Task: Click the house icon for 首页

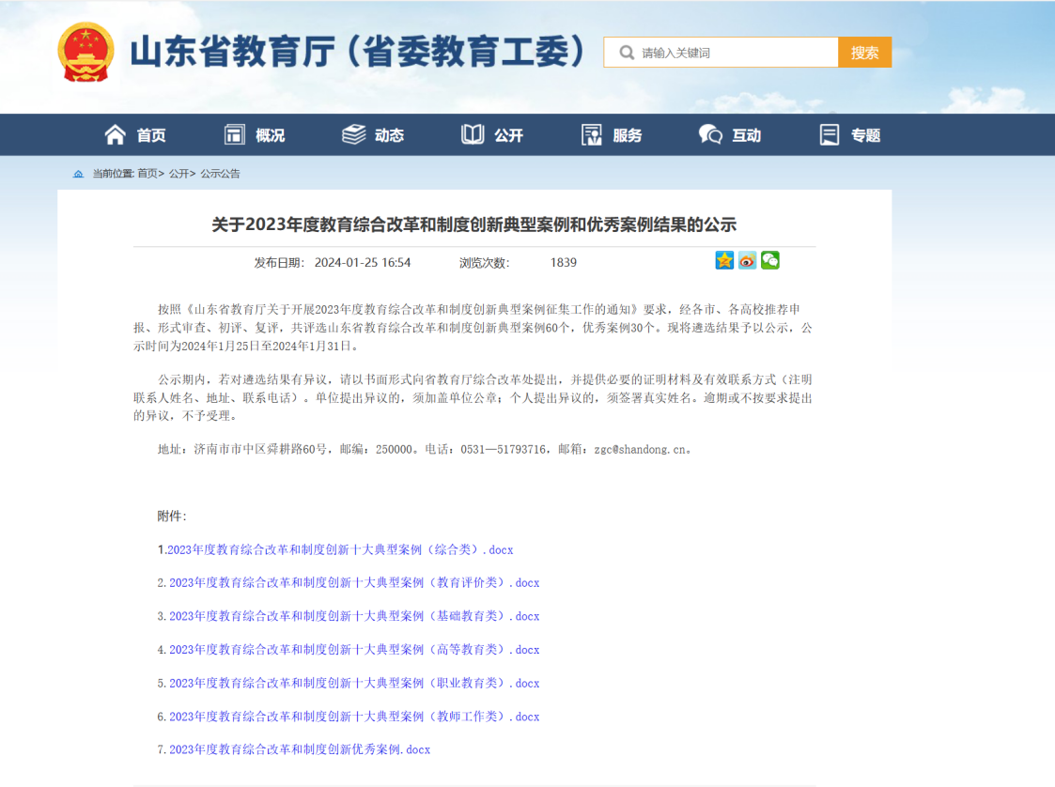Action: [x=116, y=135]
